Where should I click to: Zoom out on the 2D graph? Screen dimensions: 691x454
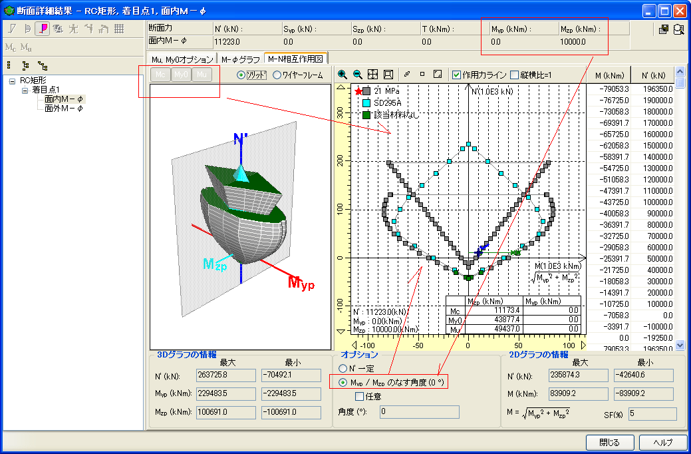point(358,74)
